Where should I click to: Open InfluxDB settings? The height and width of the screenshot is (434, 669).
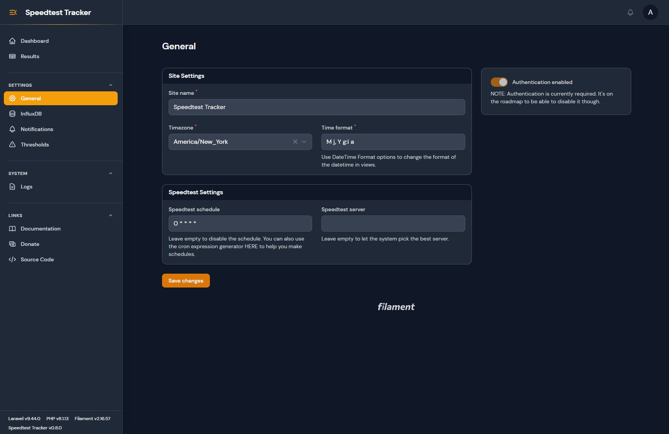61,114
